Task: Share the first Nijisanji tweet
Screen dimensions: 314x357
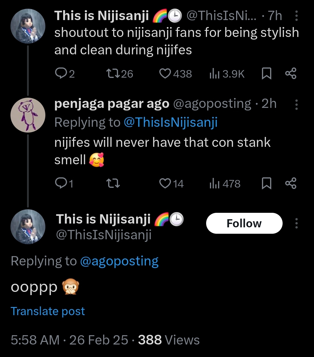Action: 290,74
